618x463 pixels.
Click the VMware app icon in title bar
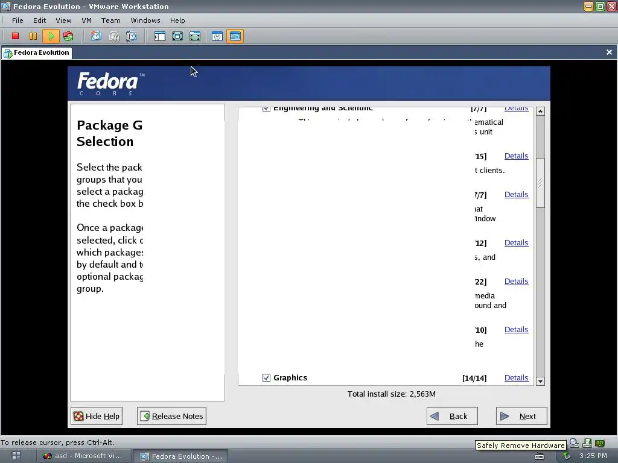(6, 6)
